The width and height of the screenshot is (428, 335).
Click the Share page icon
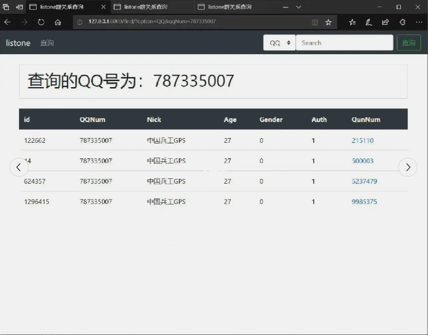pyautogui.click(x=386, y=22)
